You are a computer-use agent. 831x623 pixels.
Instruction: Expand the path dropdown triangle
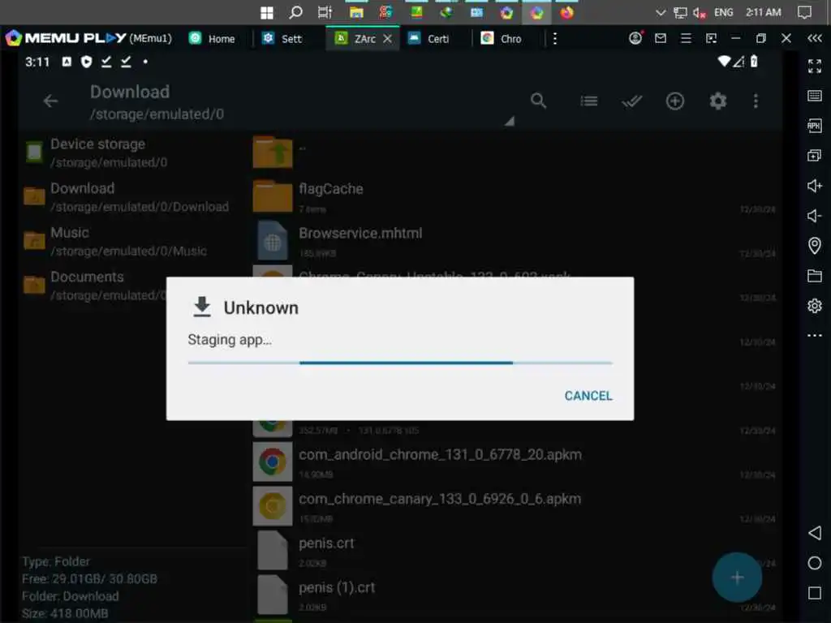click(x=510, y=122)
